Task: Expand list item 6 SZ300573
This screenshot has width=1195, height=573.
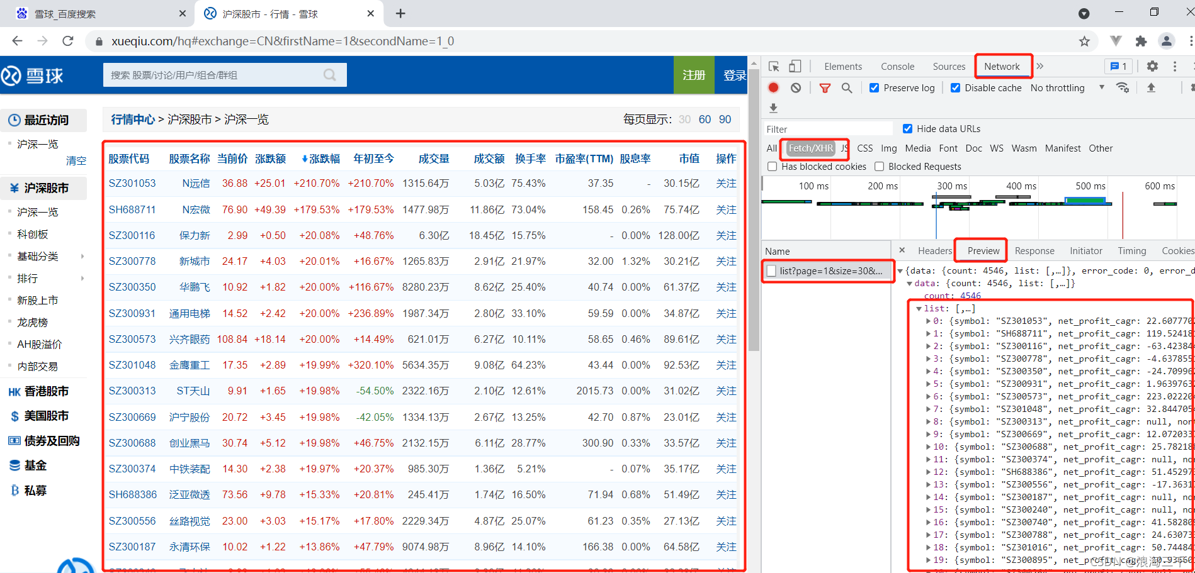Action: (929, 397)
